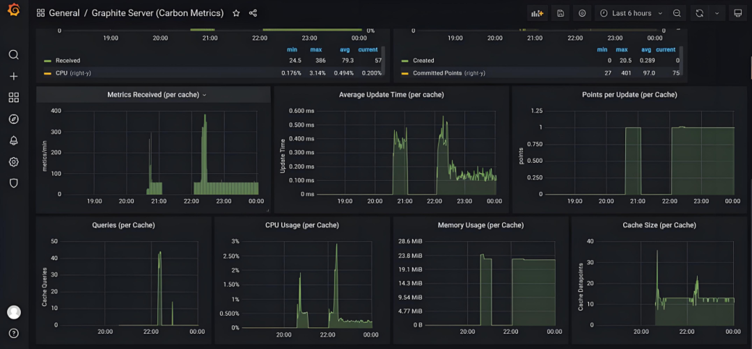Toggle the CPU series in the legend
This screenshot has height=349, width=752.
coord(73,73)
